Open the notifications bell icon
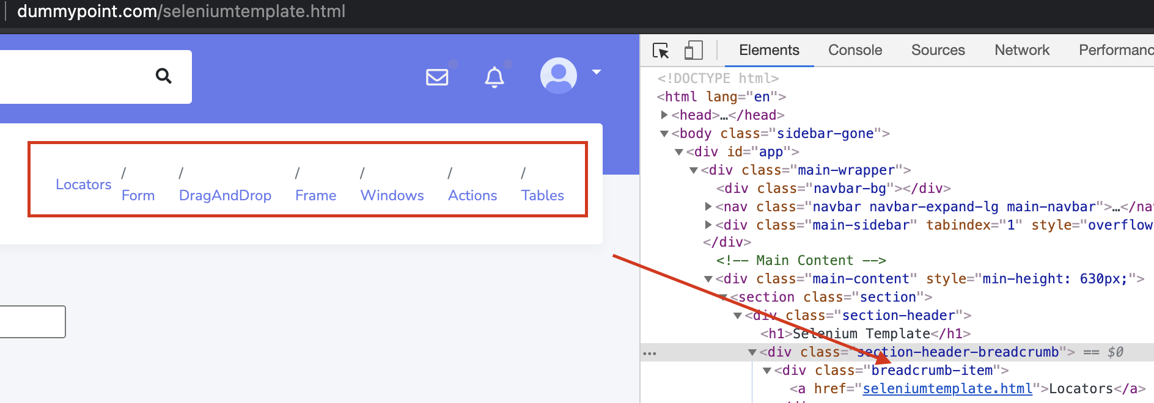 (x=494, y=78)
